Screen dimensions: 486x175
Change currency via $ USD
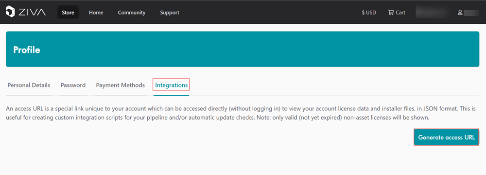click(369, 13)
